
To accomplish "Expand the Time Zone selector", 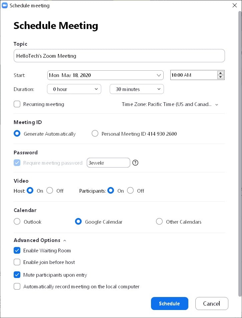I will click(x=217, y=104).
